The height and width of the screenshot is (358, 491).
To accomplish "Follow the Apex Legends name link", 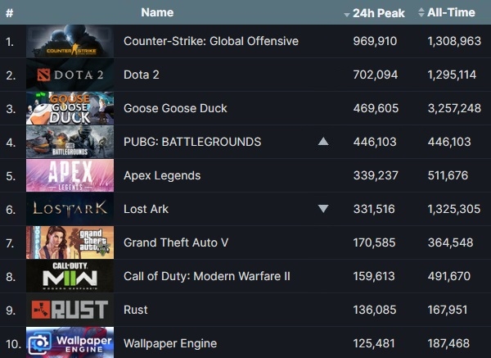I will [x=162, y=175].
